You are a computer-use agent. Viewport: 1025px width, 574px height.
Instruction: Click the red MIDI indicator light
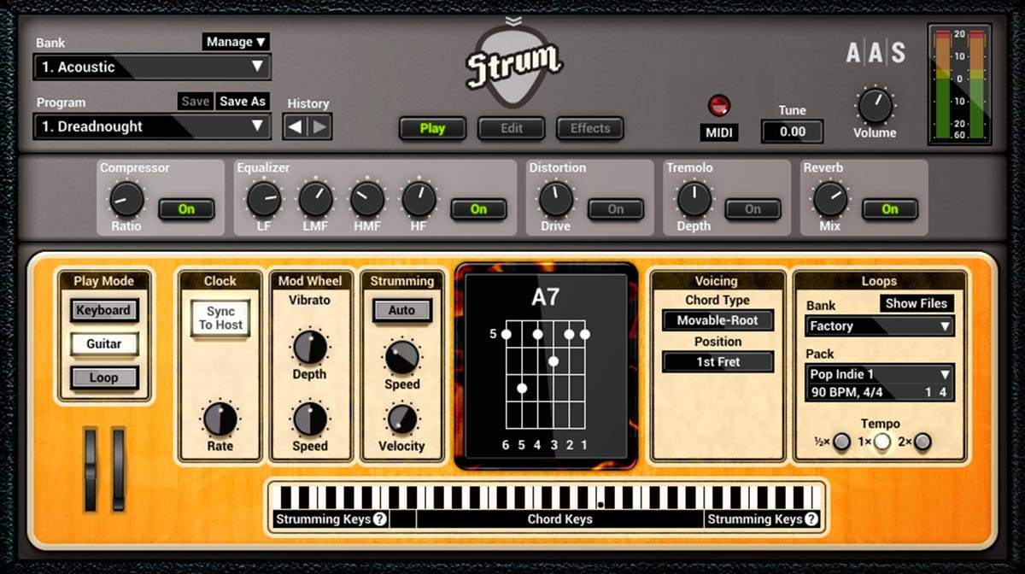click(x=719, y=105)
